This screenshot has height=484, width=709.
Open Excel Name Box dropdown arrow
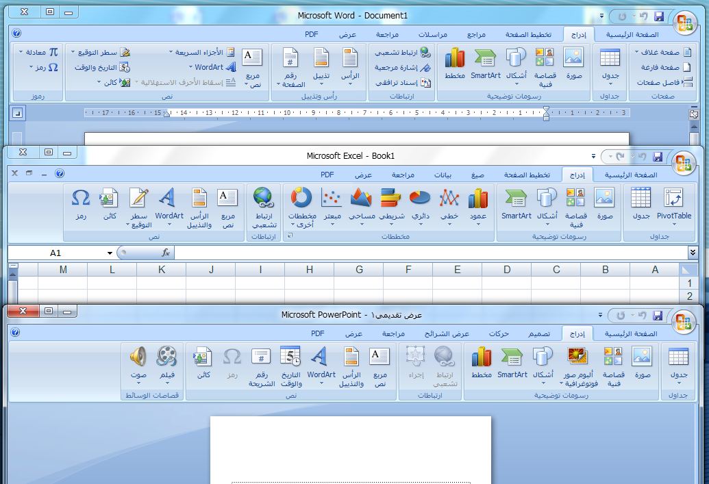tap(110, 253)
